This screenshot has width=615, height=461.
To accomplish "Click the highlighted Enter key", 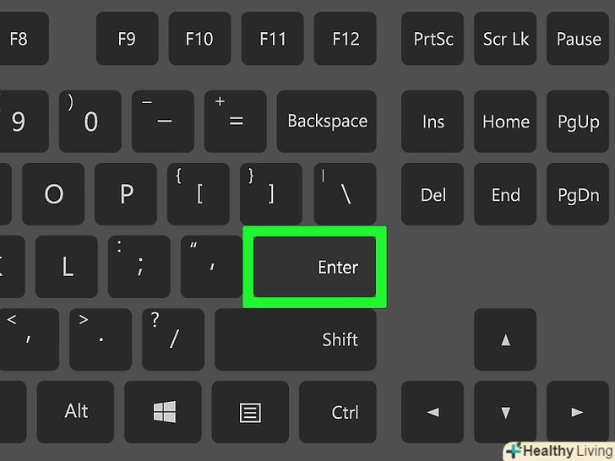I will coord(314,267).
